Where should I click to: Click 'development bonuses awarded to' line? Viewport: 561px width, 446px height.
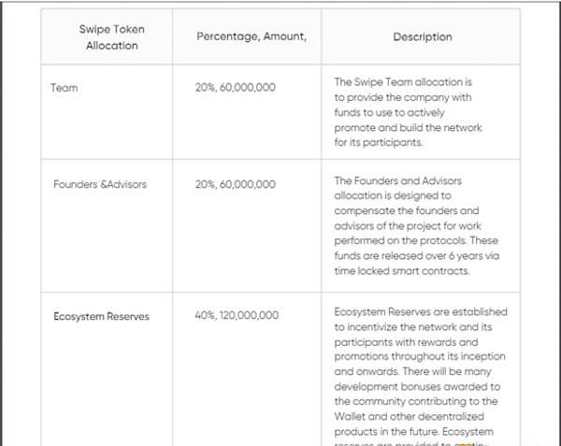pyautogui.click(x=417, y=387)
